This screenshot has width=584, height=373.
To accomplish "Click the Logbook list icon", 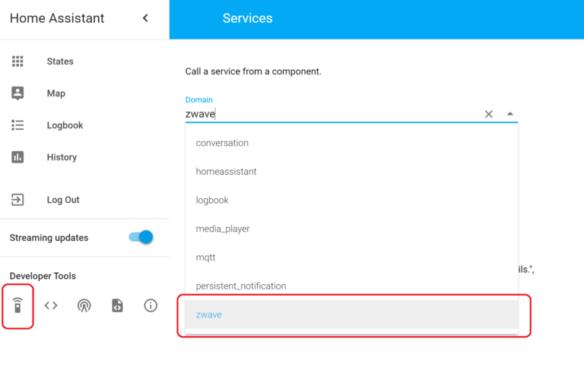I will [18, 125].
